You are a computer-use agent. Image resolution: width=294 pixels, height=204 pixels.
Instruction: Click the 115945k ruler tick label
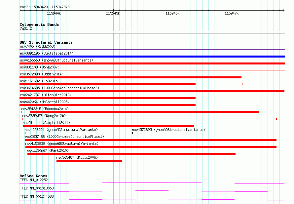[x=113, y=13]
